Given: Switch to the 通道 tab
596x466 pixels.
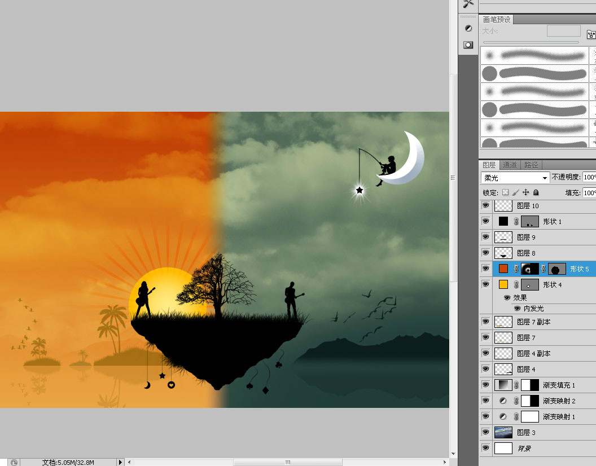Looking at the screenshot, I should pos(509,165).
